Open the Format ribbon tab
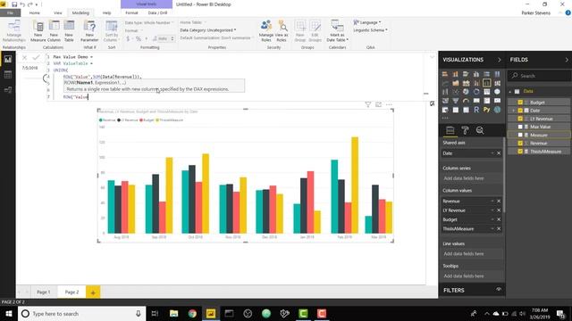This screenshot has width=572, height=321. [131, 12]
